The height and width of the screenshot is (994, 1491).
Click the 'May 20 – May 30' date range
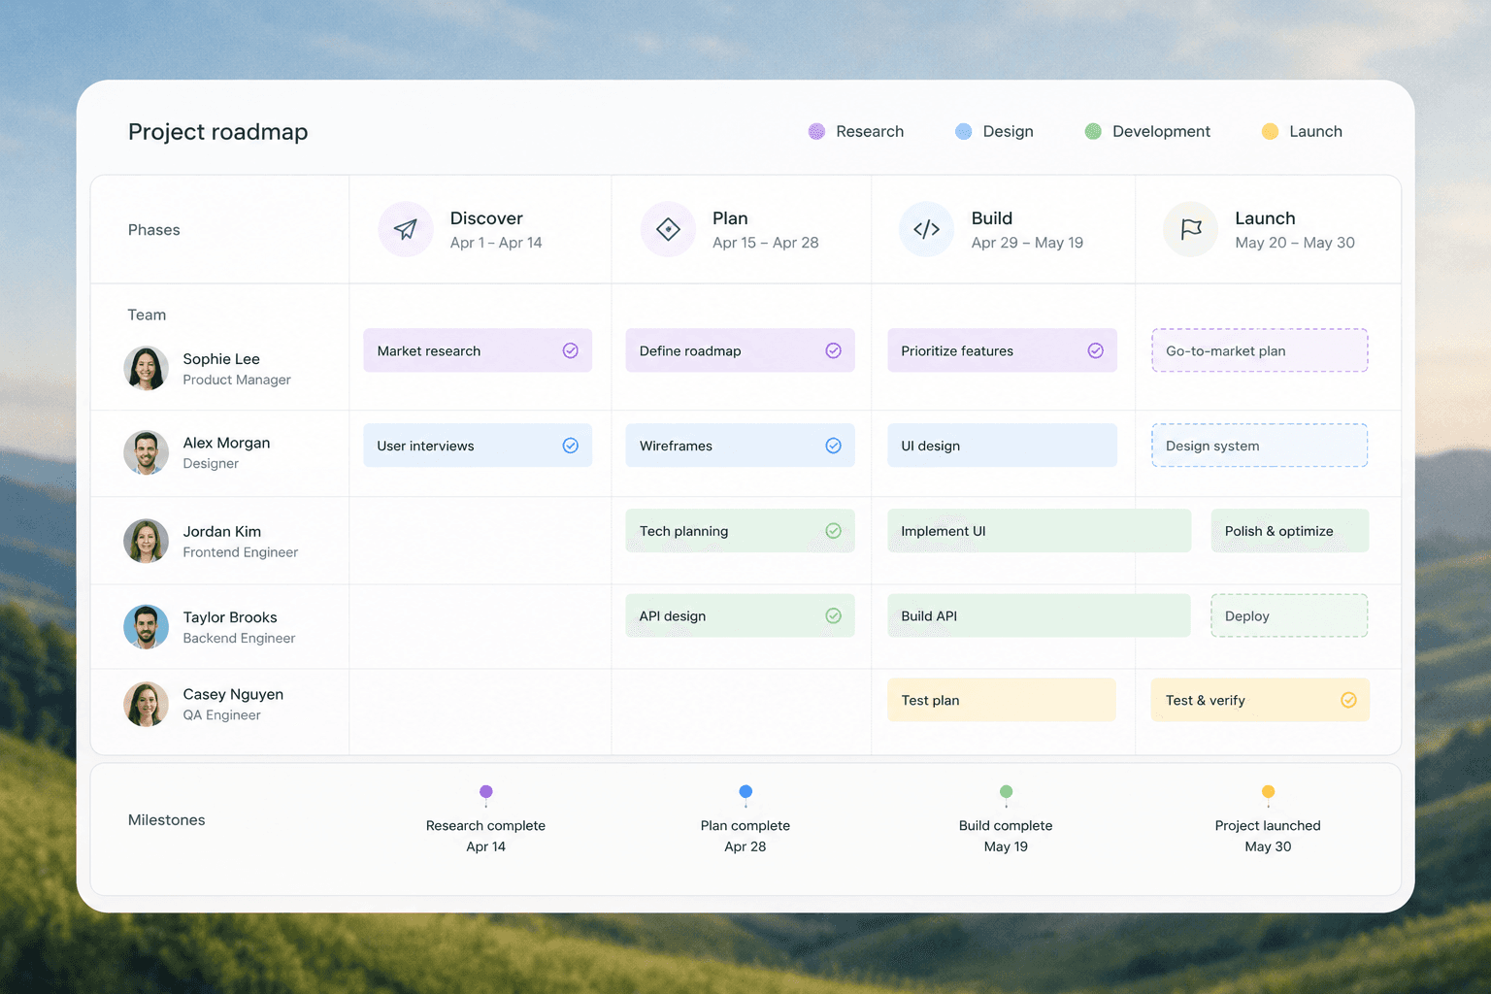pyautogui.click(x=1295, y=243)
